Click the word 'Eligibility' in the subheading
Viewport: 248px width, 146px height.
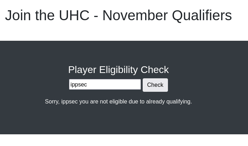118,69
